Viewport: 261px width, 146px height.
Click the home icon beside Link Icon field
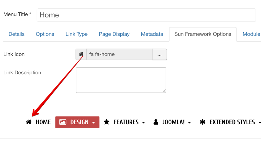coord(81,54)
